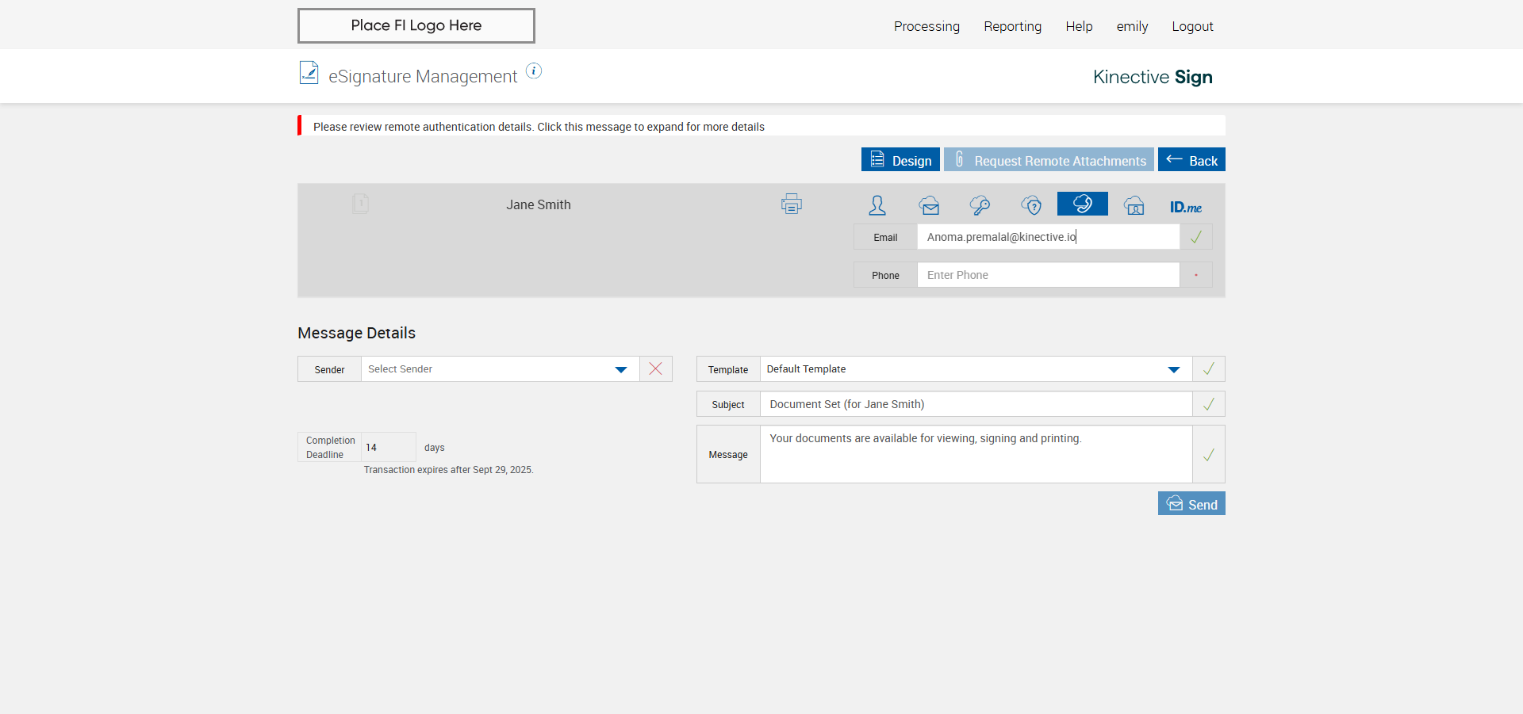
Task: Open the eSignature Management info icon
Action: (534, 71)
